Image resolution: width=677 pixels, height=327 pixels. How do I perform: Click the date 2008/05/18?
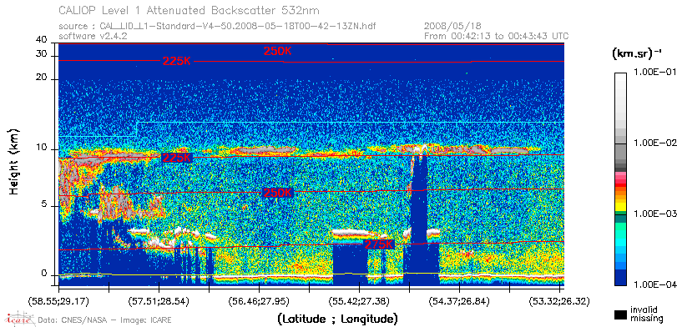tap(452, 27)
